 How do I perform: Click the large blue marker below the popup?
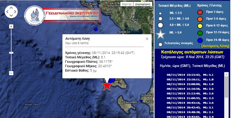(x=112, y=80)
